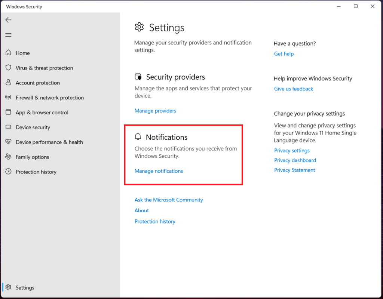Click 'Help improve Windows Security' text

[x=313, y=78]
